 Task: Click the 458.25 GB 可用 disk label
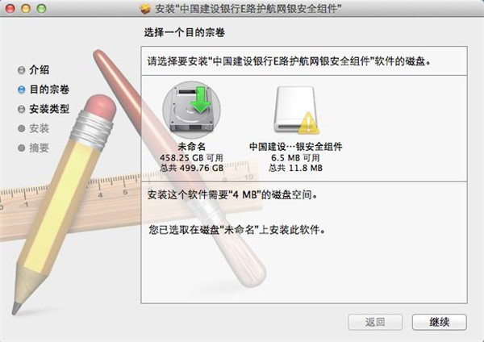(191, 158)
